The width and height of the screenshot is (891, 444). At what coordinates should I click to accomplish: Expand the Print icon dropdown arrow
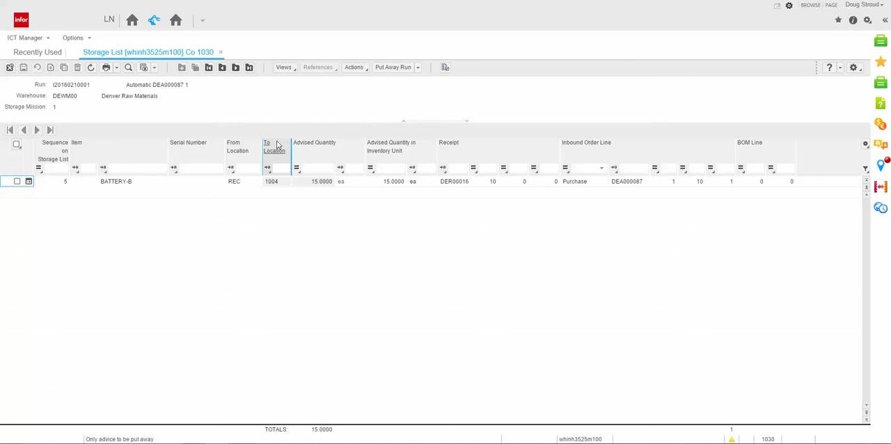[x=116, y=68]
